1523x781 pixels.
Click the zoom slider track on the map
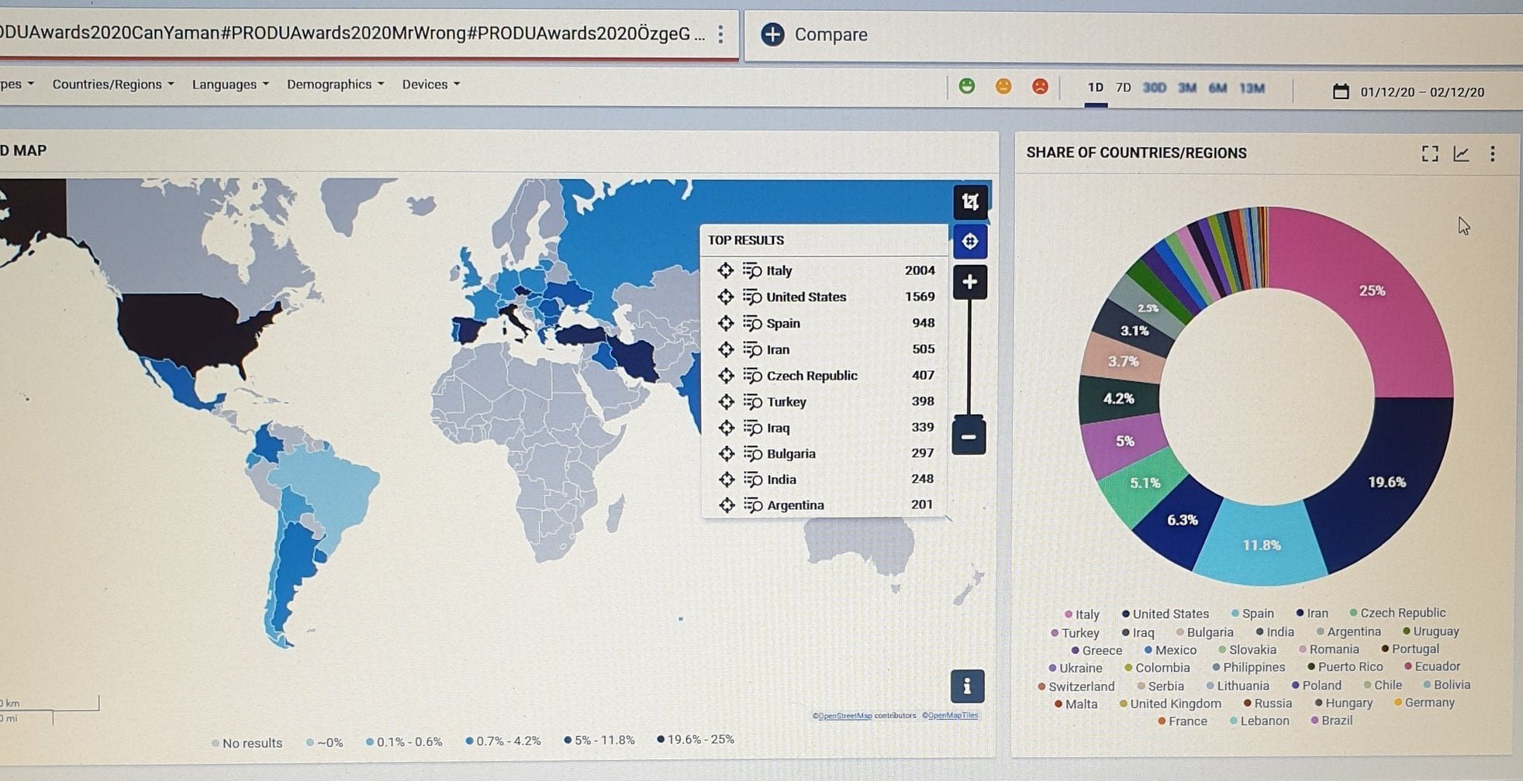tap(969, 356)
